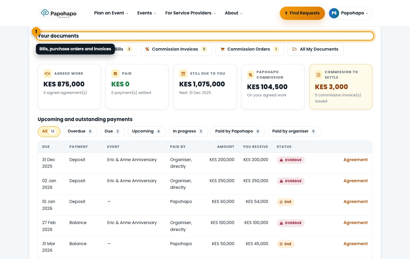This screenshot has width=410, height=259.
Task: Filter payments by In progress
Action: [x=188, y=131]
